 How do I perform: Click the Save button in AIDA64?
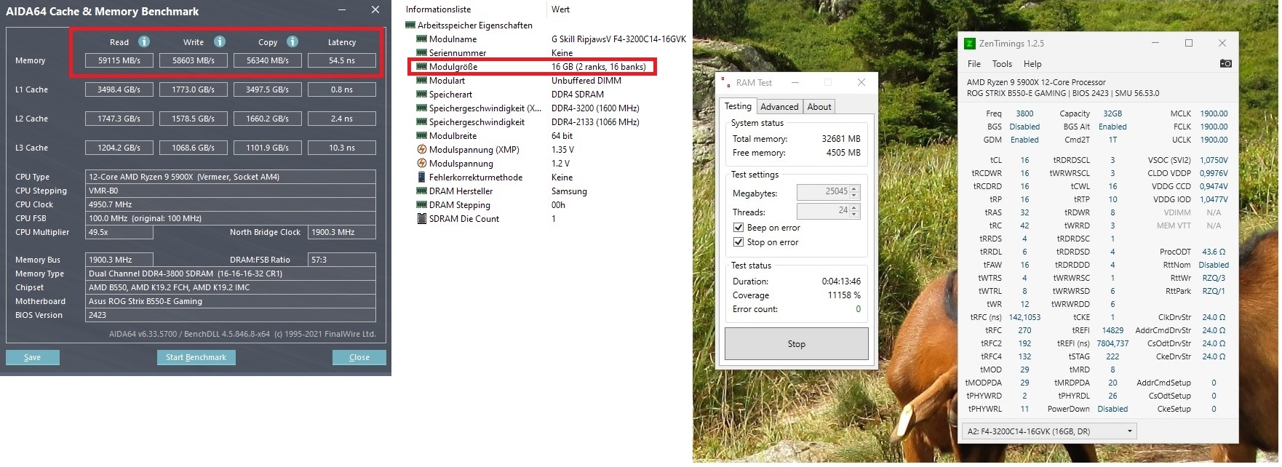(33, 357)
